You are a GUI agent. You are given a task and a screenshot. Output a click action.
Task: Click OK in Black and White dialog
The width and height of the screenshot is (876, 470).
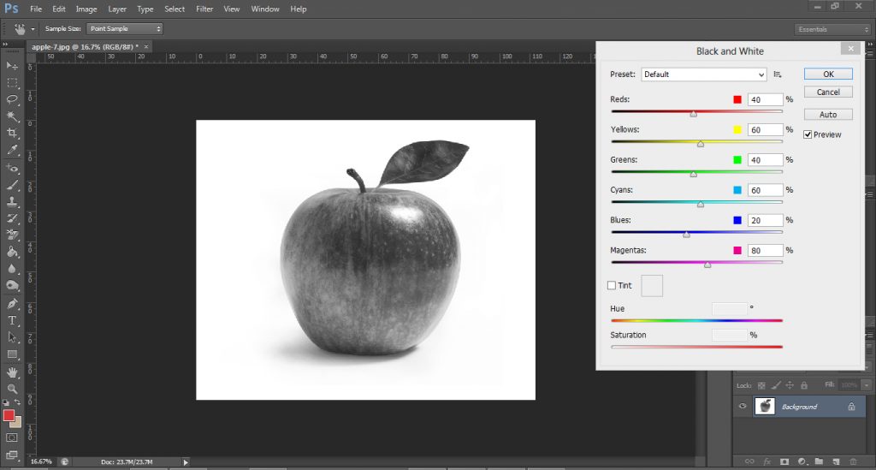[x=828, y=74]
